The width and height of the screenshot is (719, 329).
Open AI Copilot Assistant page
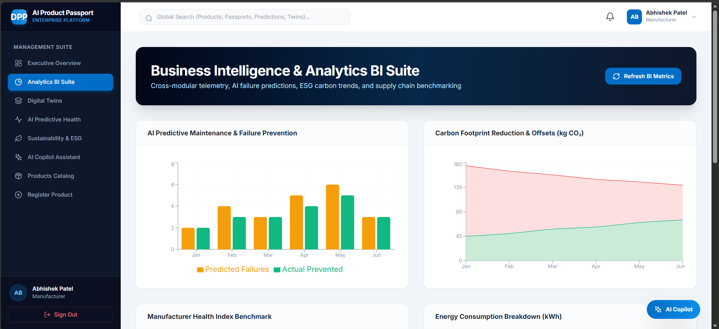[61, 157]
